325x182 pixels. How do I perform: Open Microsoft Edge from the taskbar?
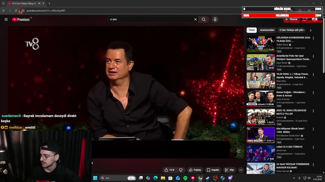click(x=155, y=178)
